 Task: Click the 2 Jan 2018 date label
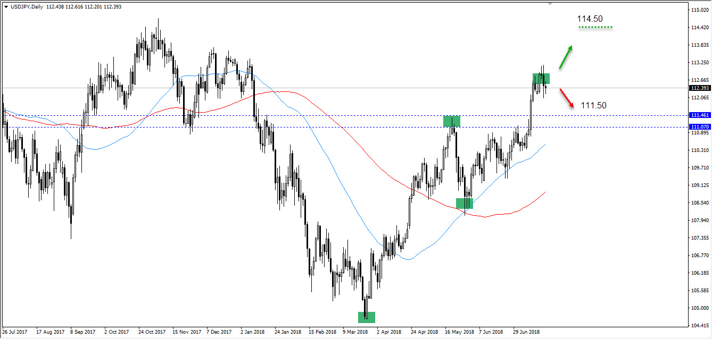pos(253,332)
